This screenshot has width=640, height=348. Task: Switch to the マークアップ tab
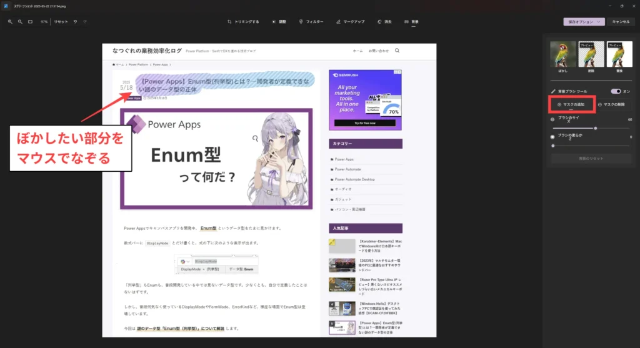point(350,22)
